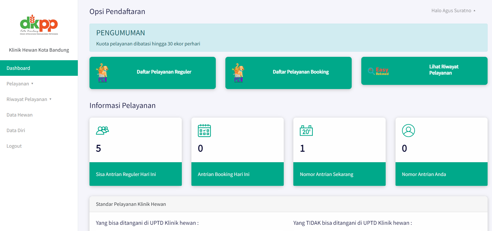
Task: Click Logout in the sidebar
Action: (x=14, y=146)
